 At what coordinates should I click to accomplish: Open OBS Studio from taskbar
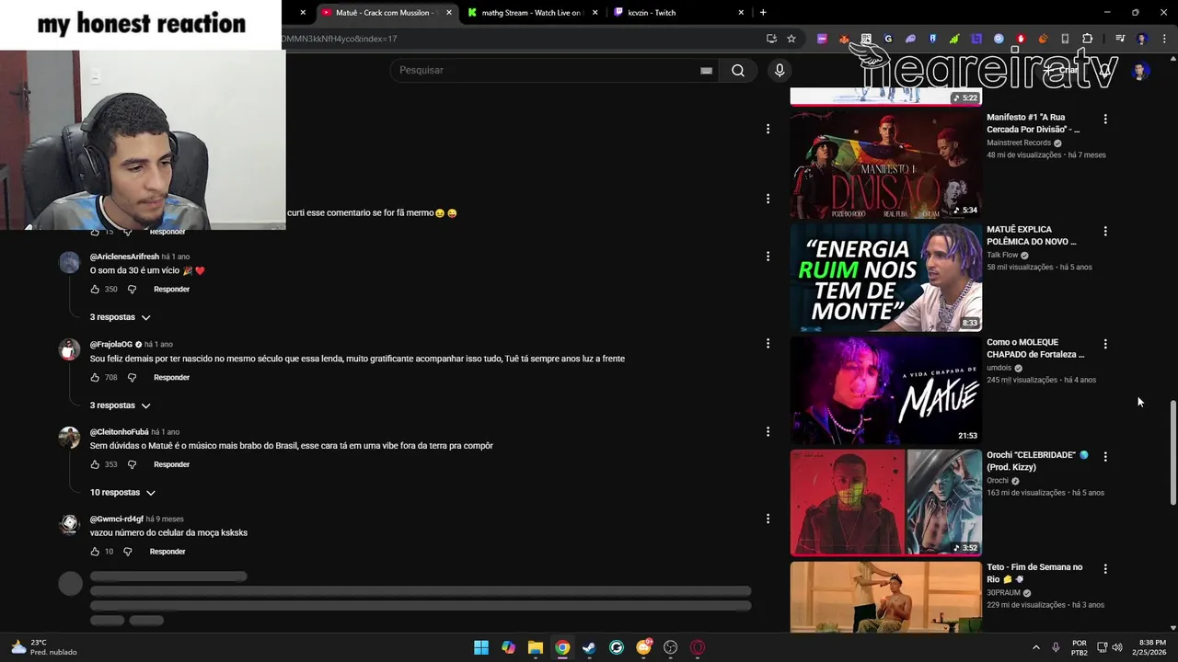point(670,647)
